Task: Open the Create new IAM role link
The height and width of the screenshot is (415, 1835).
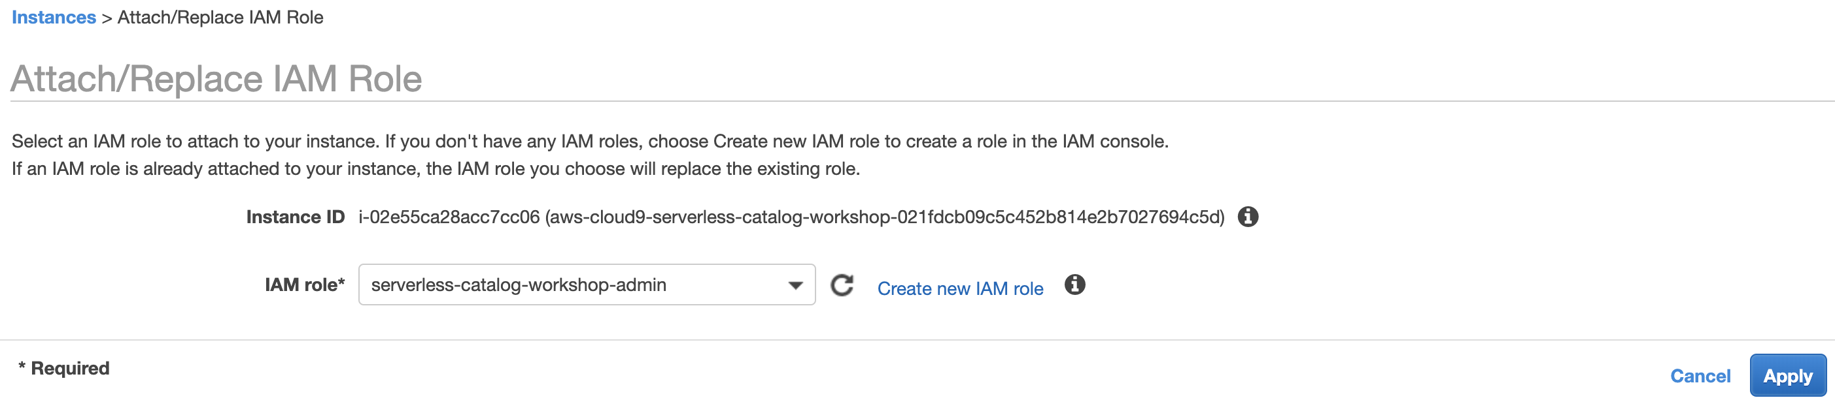Action: click(959, 288)
